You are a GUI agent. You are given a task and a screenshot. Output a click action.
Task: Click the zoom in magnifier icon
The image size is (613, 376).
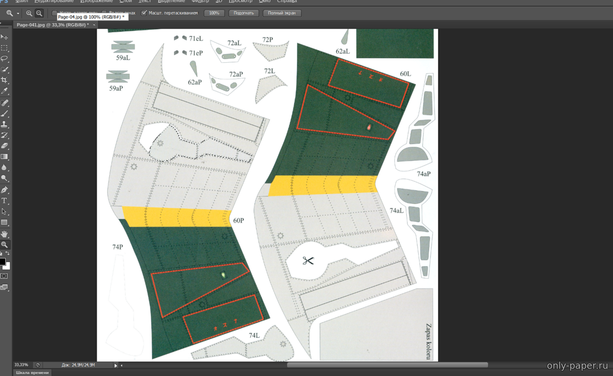[x=29, y=13]
